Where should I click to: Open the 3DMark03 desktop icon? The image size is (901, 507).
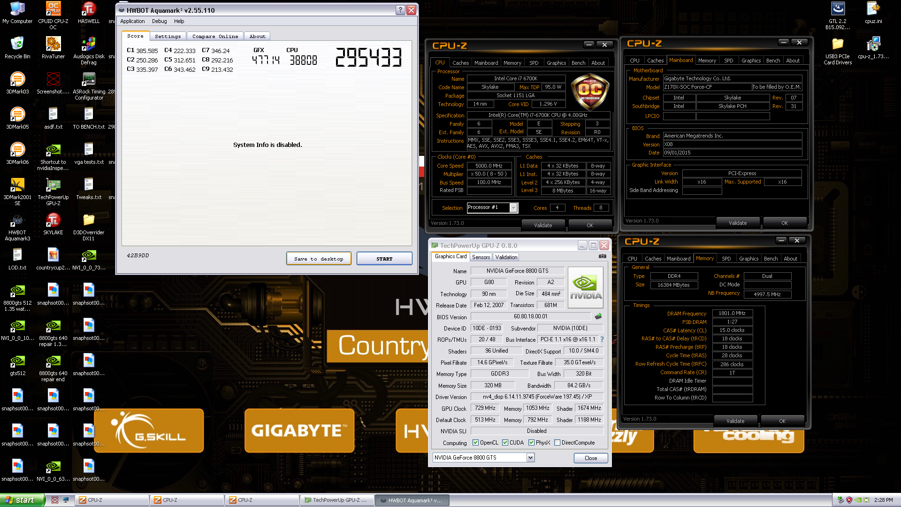pyautogui.click(x=17, y=83)
